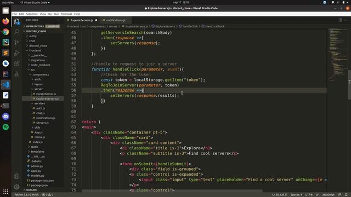
Task: Change the UTF-8 encoding setting
Action: tap(309, 195)
